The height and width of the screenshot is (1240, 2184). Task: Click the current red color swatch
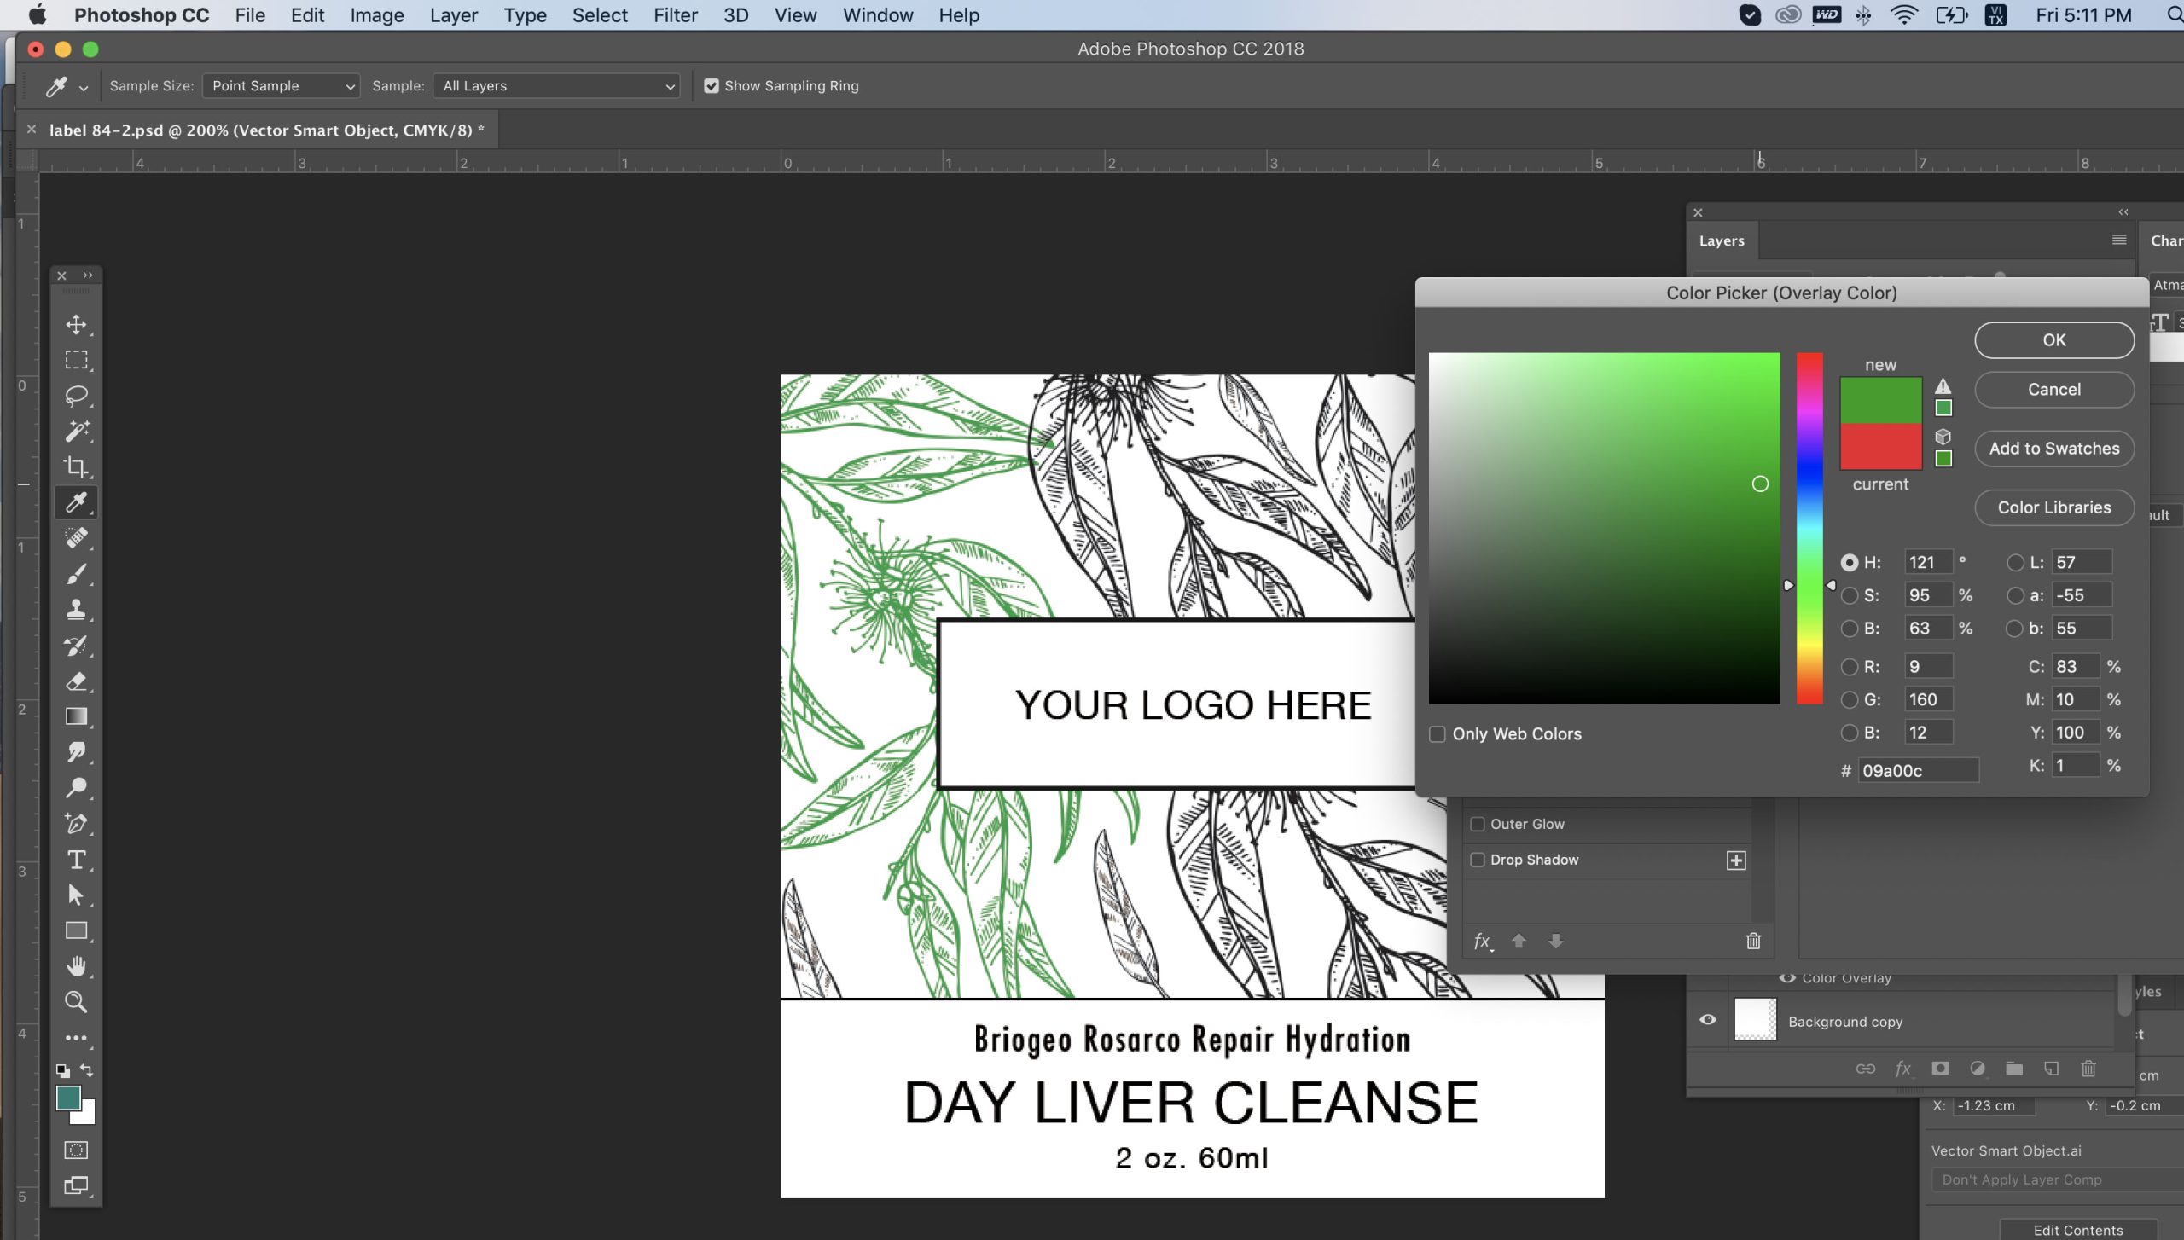point(1880,446)
